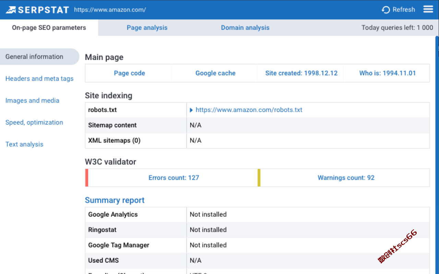Switch to Domain analysis tab
This screenshot has height=274, width=439.
pos(245,28)
